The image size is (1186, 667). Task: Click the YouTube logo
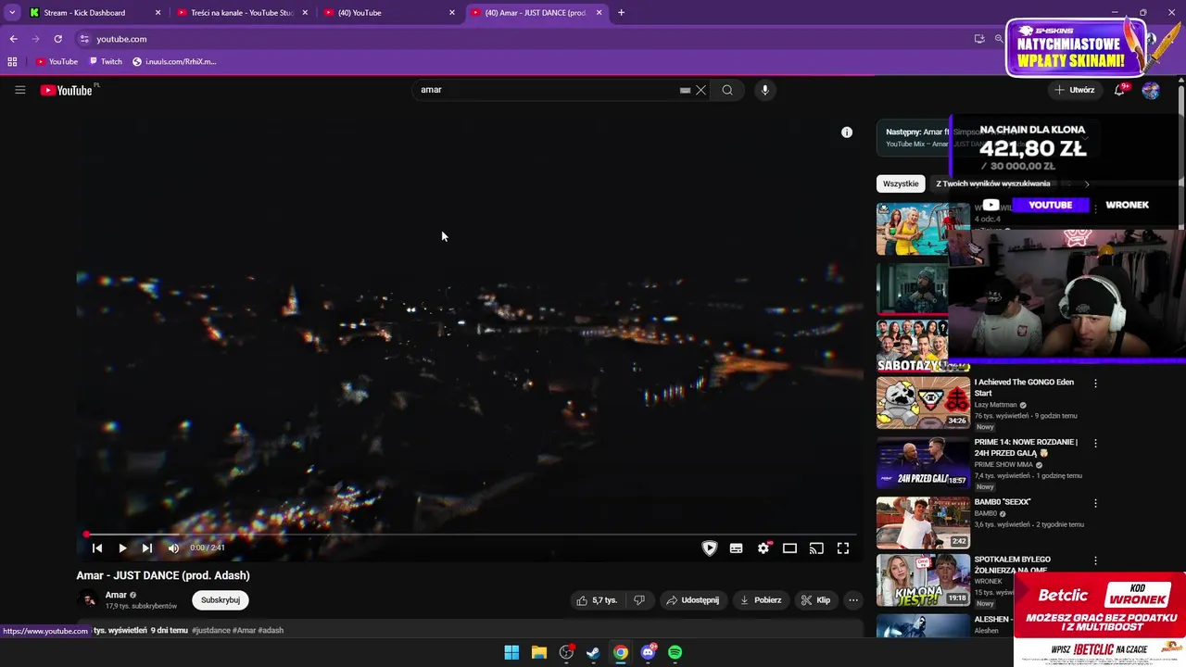point(67,90)
